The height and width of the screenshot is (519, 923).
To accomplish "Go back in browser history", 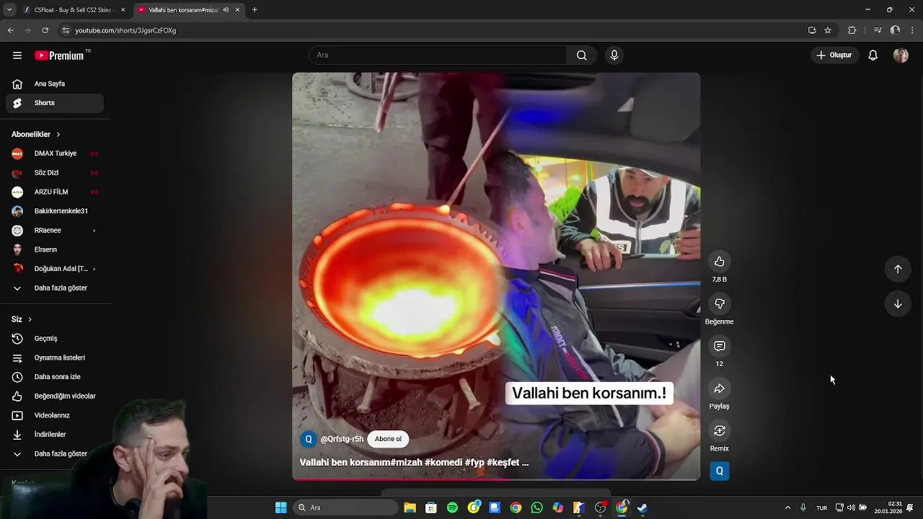I will click(x=10, y=30).
